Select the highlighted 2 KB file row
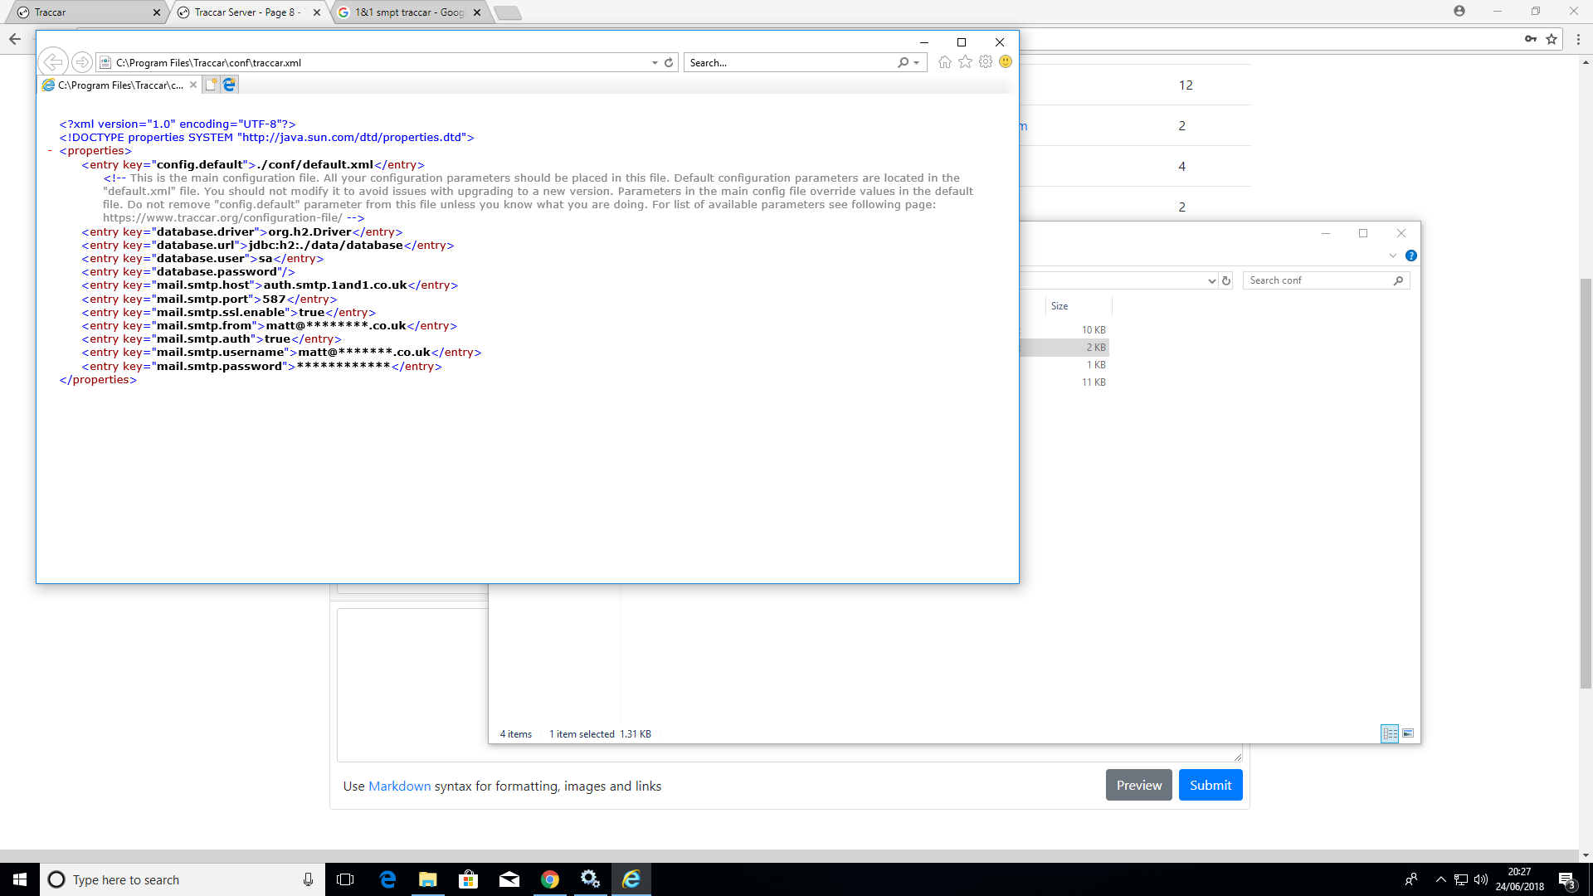 tap(1065, 348)
